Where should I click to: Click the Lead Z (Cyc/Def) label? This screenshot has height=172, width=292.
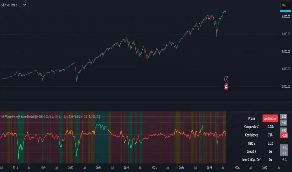pos(251,159)
